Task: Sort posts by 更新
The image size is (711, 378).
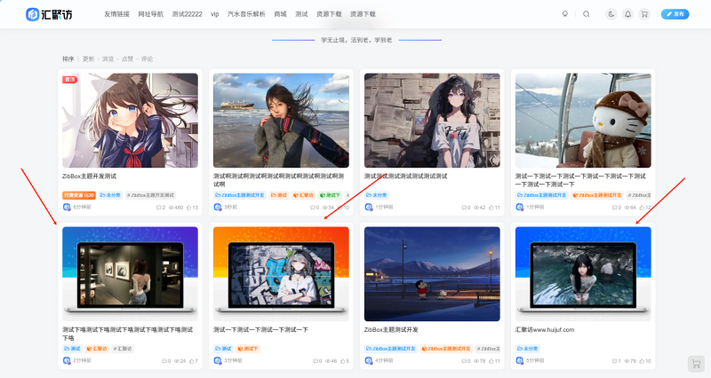Action: click(88, 59)
